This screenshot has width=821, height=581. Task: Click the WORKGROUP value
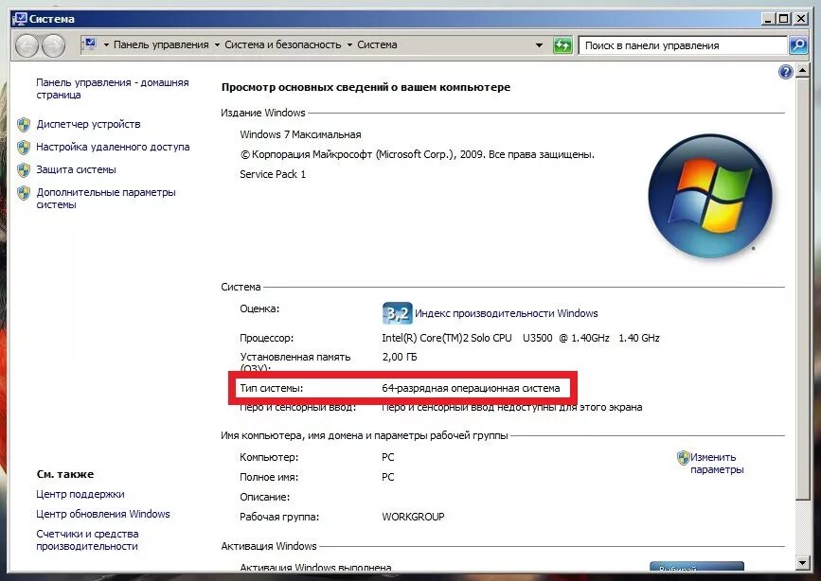click(413, 518)
